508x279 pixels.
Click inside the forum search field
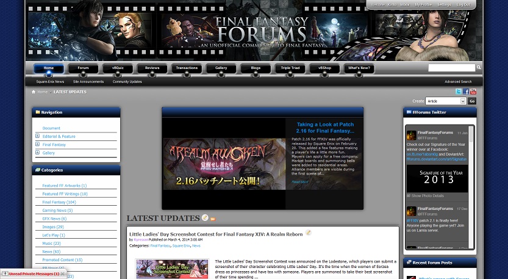click(x=451, y=68)
